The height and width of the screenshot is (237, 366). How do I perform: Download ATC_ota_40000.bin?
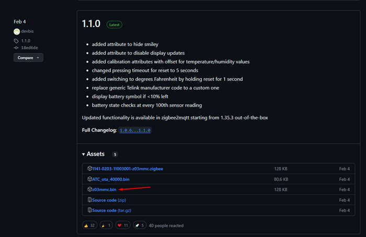pos(111,179)
